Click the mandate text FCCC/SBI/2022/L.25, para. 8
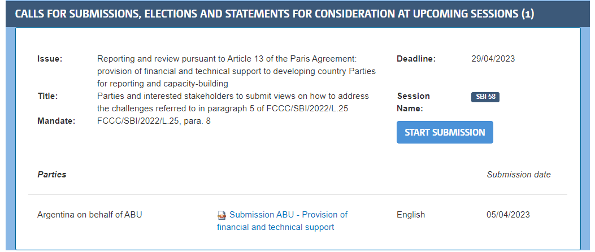 [154, 120]
